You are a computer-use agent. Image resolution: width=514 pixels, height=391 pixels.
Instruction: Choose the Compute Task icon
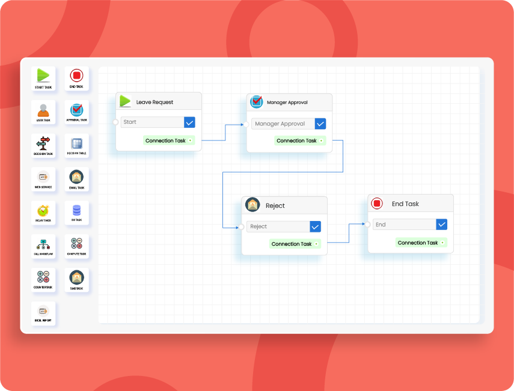[x=77, y=244]
